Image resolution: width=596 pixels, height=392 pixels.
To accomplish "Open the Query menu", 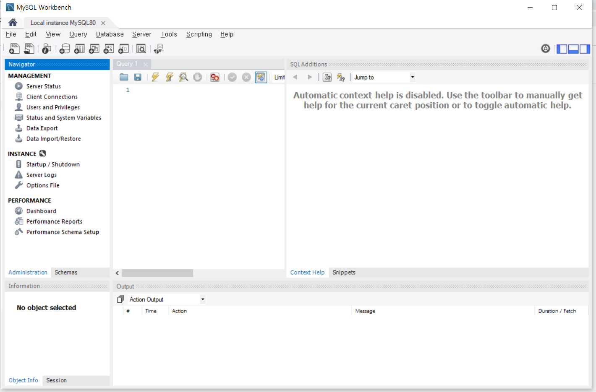I will (78, 34).
